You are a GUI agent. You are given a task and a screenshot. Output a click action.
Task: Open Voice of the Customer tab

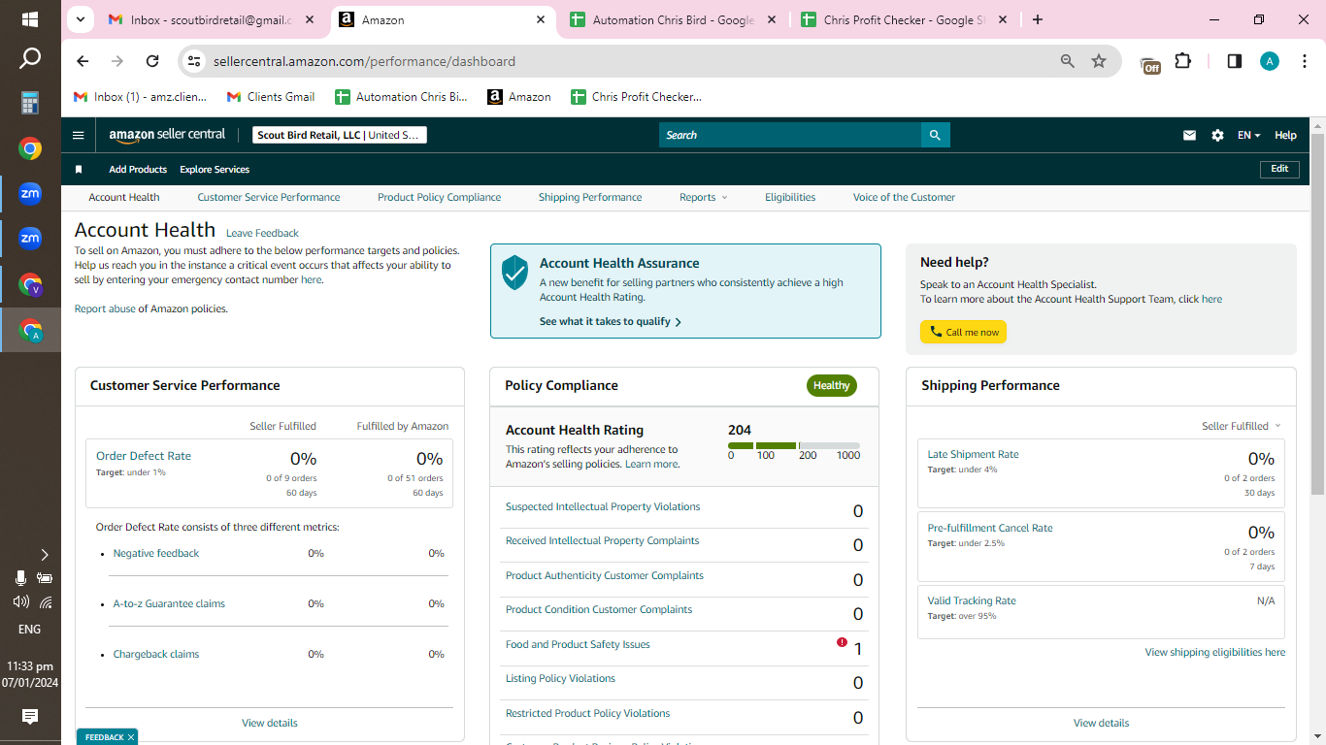pos(904,197)
